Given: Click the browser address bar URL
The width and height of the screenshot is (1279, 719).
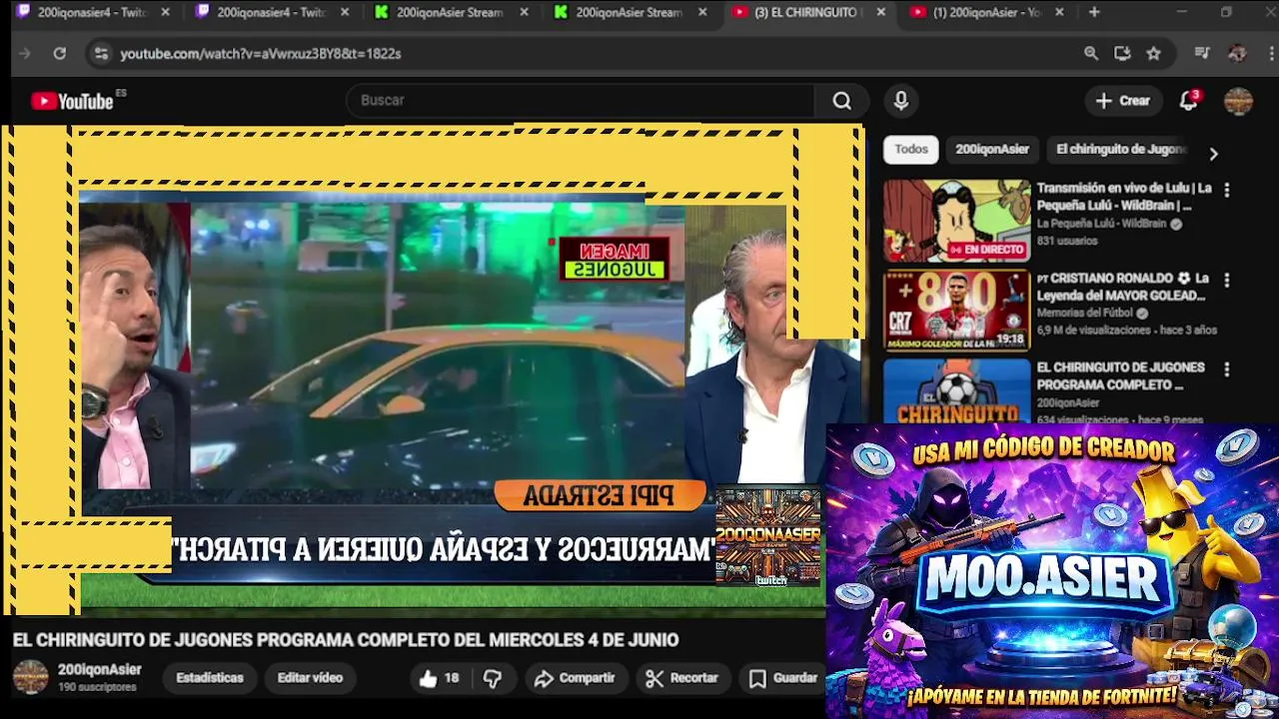Looking at the screenshot, I should 261,54.
